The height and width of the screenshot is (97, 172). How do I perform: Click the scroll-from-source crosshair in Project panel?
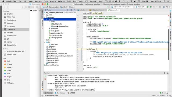point(68,10)
